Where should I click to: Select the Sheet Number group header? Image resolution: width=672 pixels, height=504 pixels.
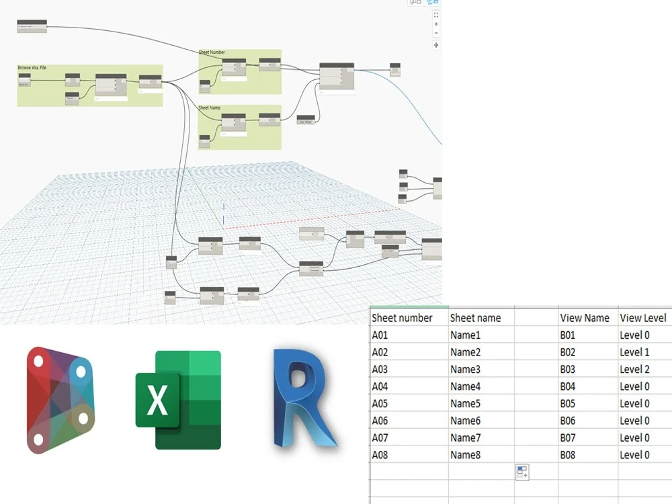tap(212, 52)
